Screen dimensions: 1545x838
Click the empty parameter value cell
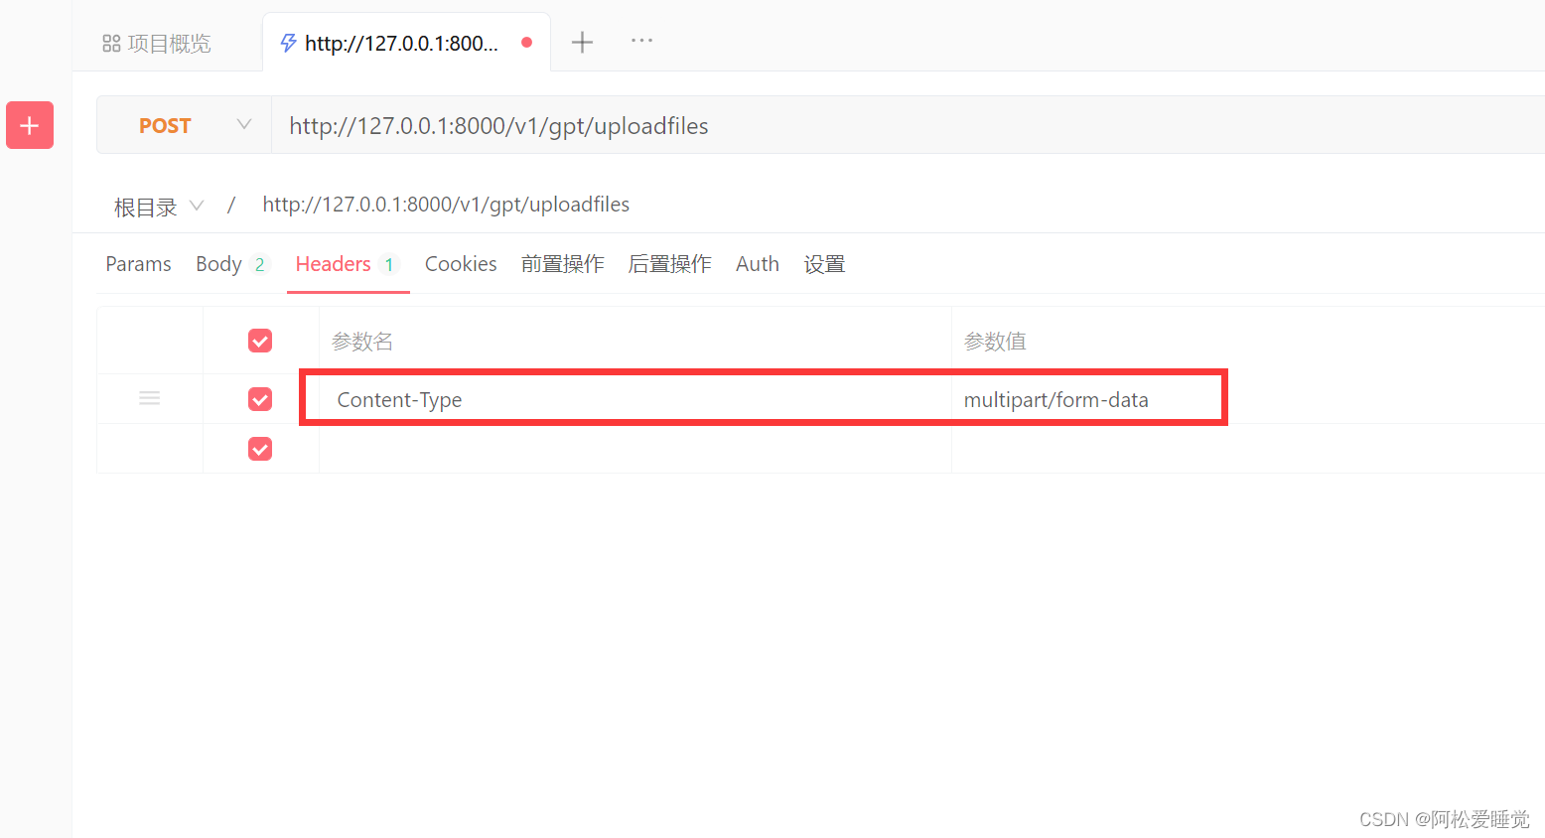click(1248, 449)
